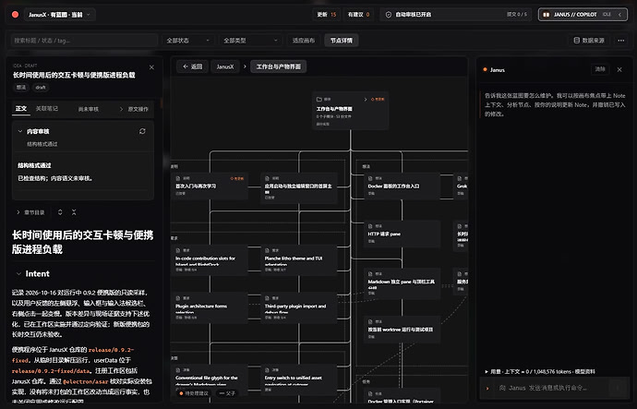Click the shield icon beside 自动审核已开启

click(389, 15)
